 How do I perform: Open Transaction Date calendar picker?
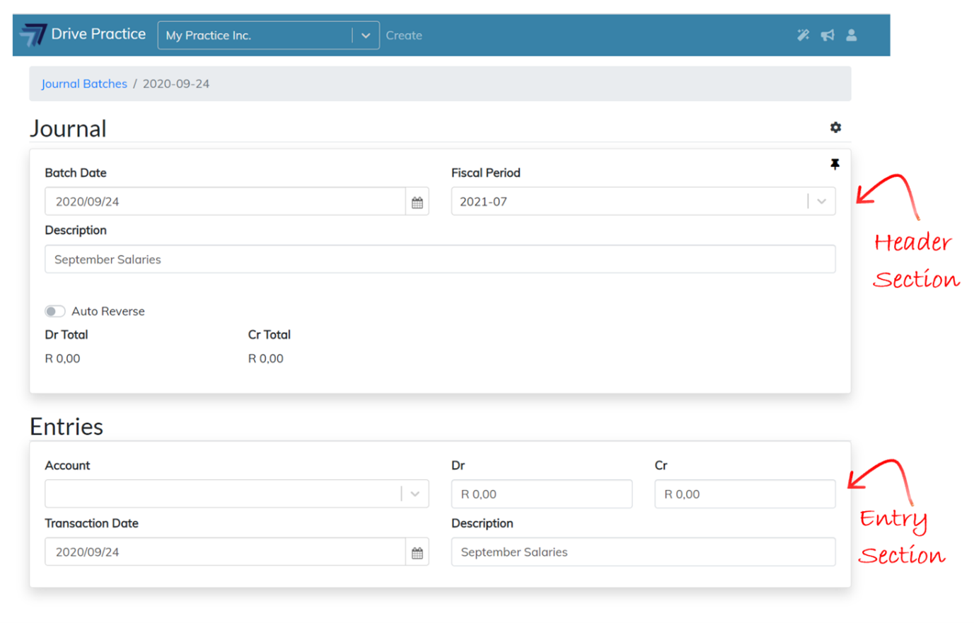[417, 552]
